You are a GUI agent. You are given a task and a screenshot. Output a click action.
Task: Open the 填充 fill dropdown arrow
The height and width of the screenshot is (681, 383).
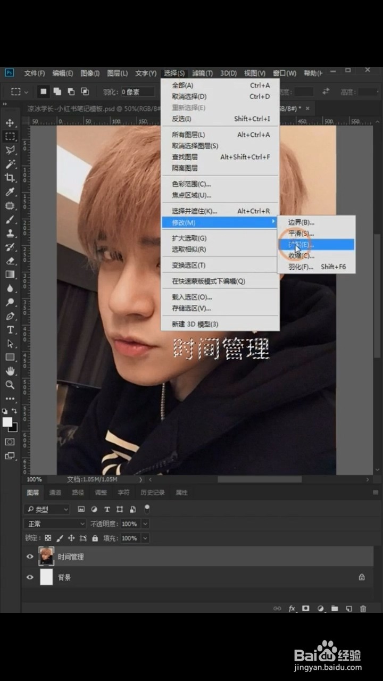[145, 538]
